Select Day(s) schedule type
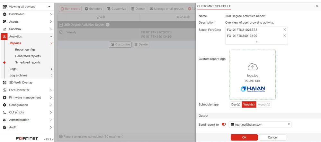321x142 pixels. 236,105
